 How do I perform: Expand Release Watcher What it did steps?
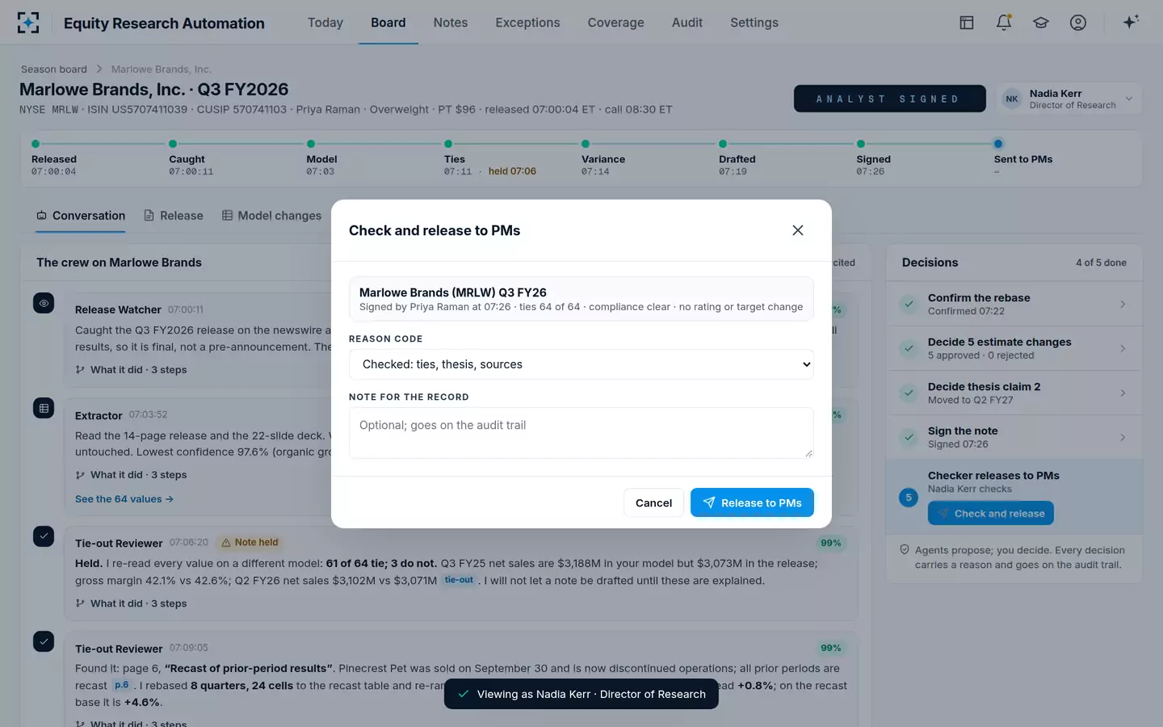coord(131,370)
